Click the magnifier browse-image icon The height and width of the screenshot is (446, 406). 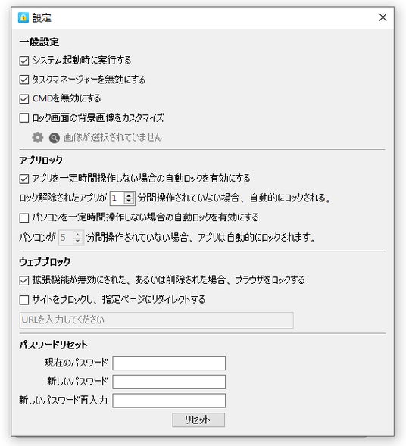coord(54,138)
